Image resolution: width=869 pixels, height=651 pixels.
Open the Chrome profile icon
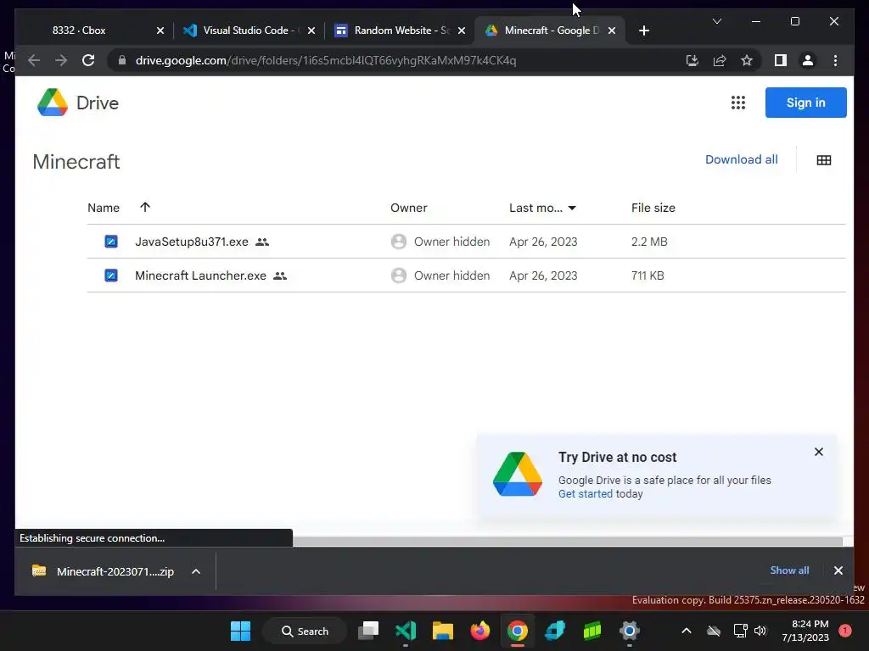pyautogui.click(x=808, y=60)
